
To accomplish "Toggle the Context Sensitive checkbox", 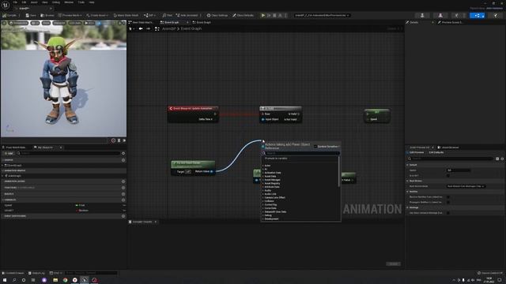I will point(315,147).
